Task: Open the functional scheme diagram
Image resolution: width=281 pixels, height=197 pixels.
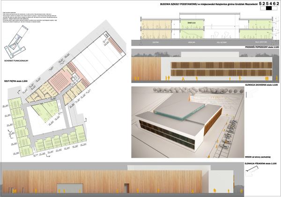Action: pos(16,41)
